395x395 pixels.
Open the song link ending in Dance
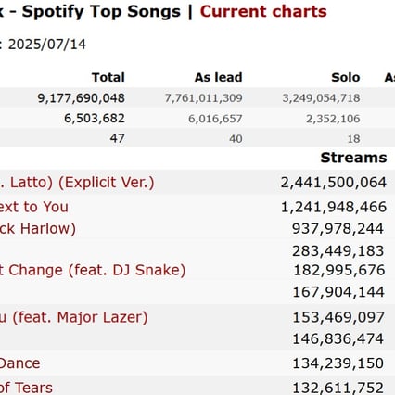[20, 363]
